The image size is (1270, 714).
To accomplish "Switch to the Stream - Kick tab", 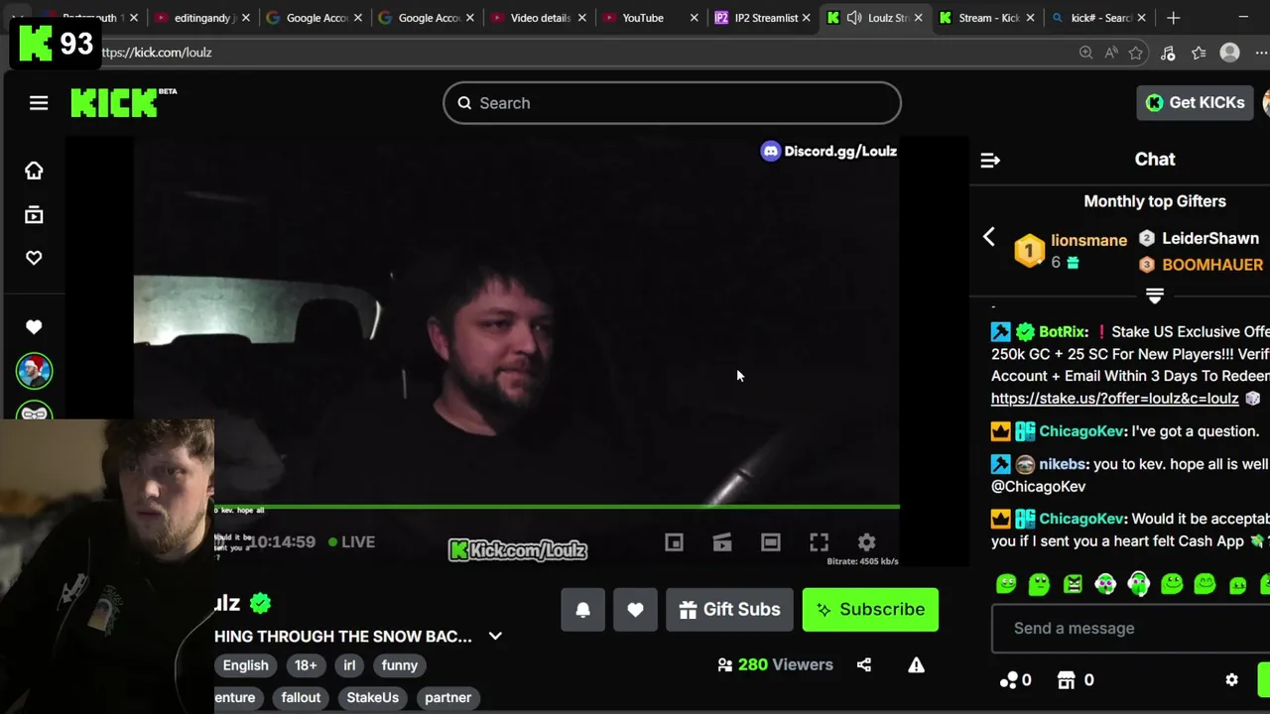I will click(988, 18).
